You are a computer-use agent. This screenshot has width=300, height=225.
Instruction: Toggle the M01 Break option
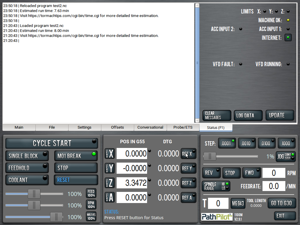pos(76,156)
